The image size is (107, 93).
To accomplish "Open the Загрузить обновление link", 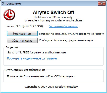I will 63,26.
